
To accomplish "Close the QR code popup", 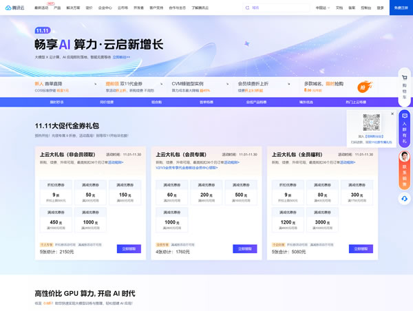I will (392, 114).
